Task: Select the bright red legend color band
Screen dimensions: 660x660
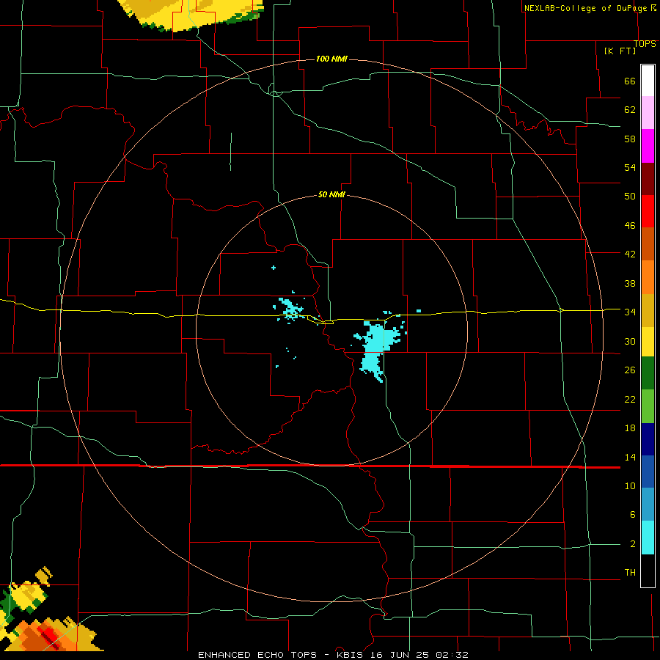Action: coord(648,211)
